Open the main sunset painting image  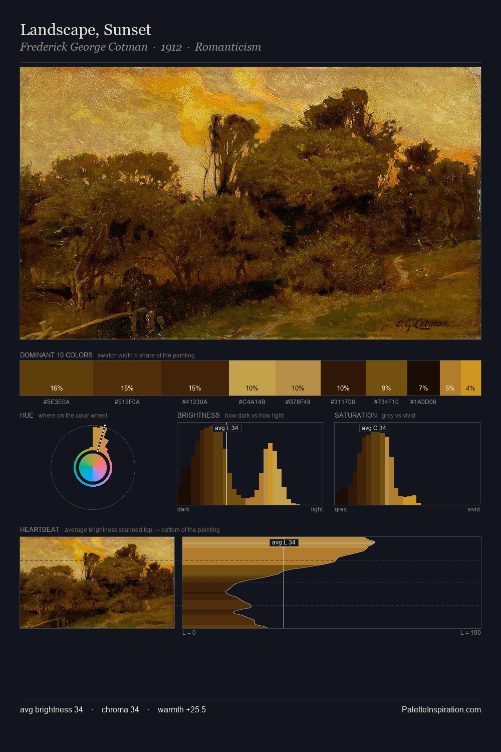[x=250, y=204]
